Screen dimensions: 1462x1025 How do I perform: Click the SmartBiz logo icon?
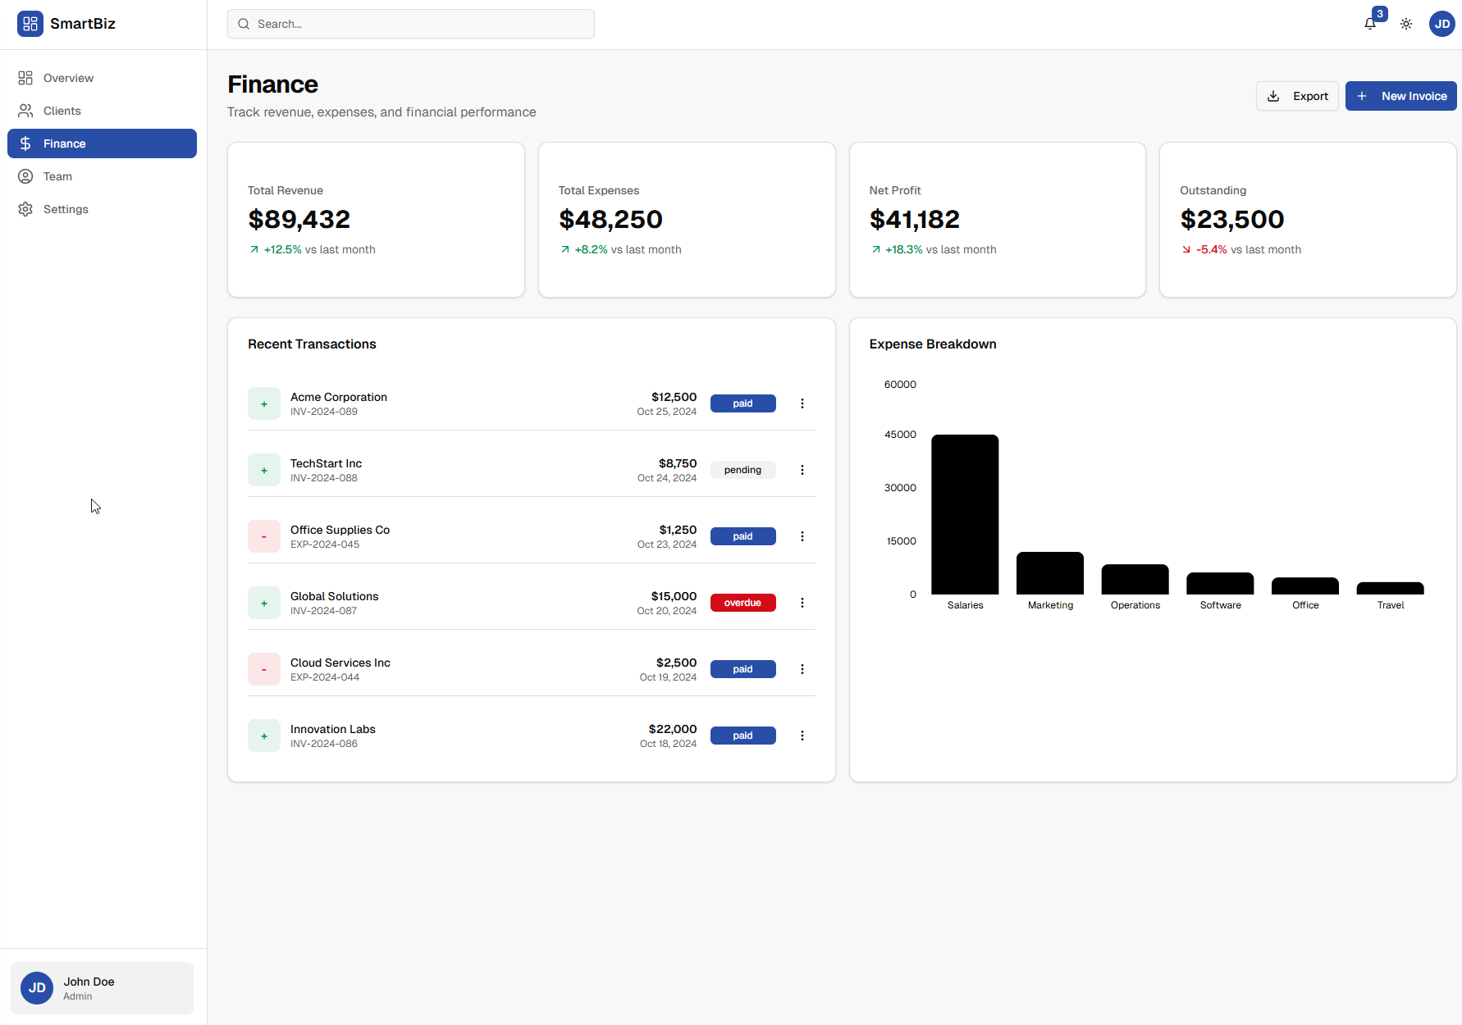[x=30, y=24]
